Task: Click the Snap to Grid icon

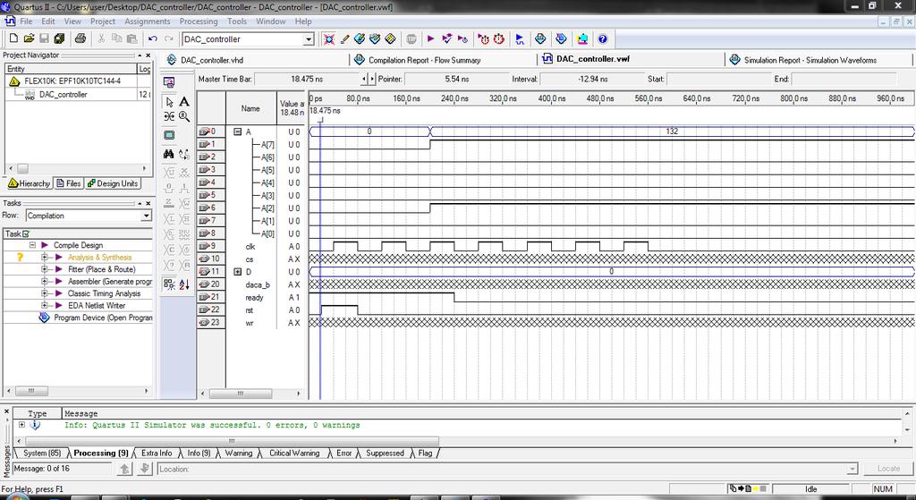Action: [169, 284]
